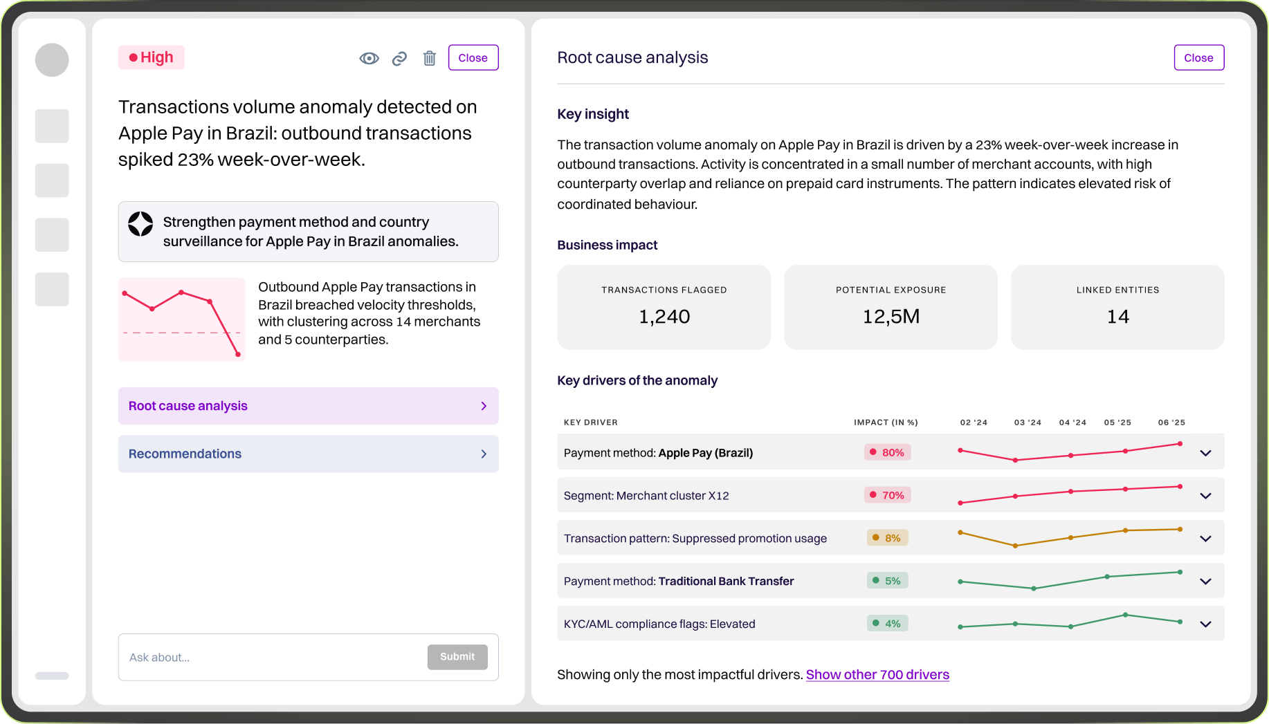
Task: Expand KYC/AML compliance flags row
Action: 1205,624
